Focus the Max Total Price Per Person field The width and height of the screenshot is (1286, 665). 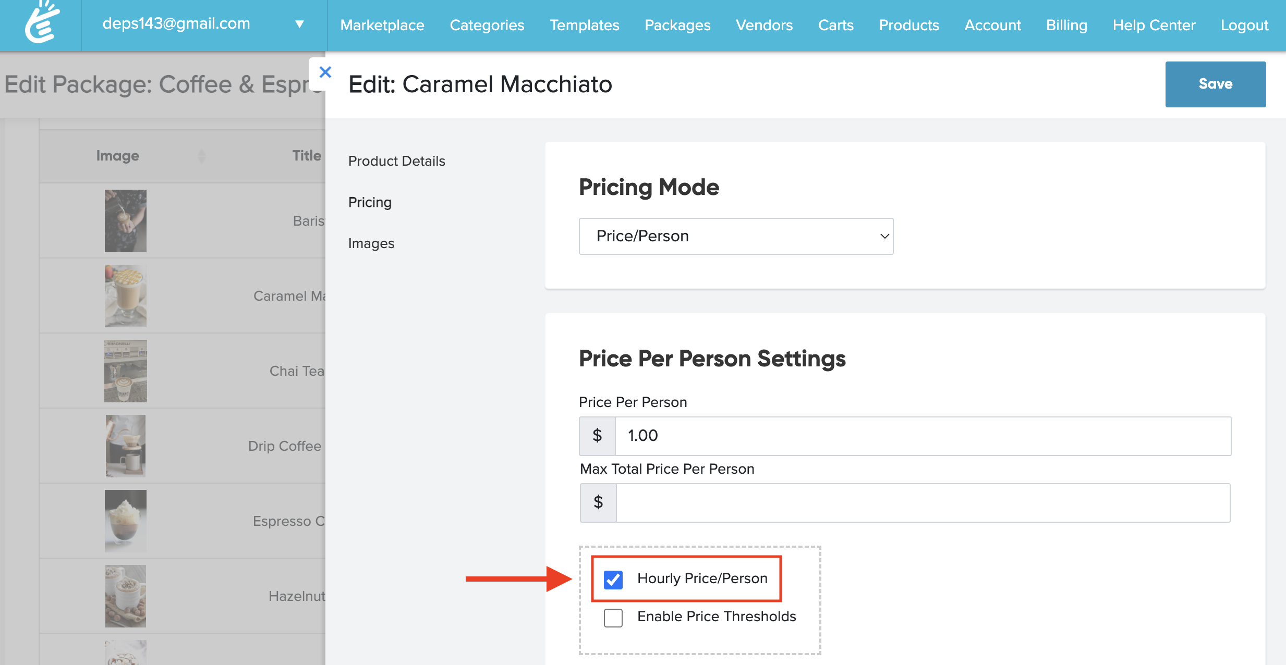(x=922, y=503)
